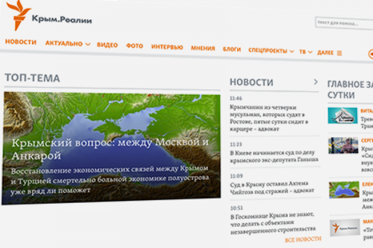Open the 11:09 news about Ахтема Чийгоза
373x248 pixels.
[272, 188]
